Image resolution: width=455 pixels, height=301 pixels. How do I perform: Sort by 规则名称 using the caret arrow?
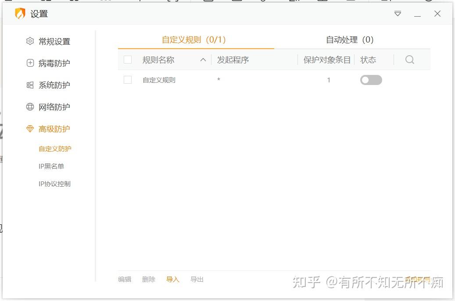pos(203,60)
